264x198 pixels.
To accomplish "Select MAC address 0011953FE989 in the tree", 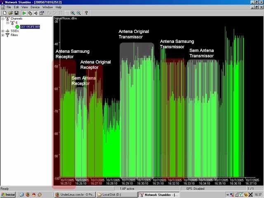I will [30, 26].
